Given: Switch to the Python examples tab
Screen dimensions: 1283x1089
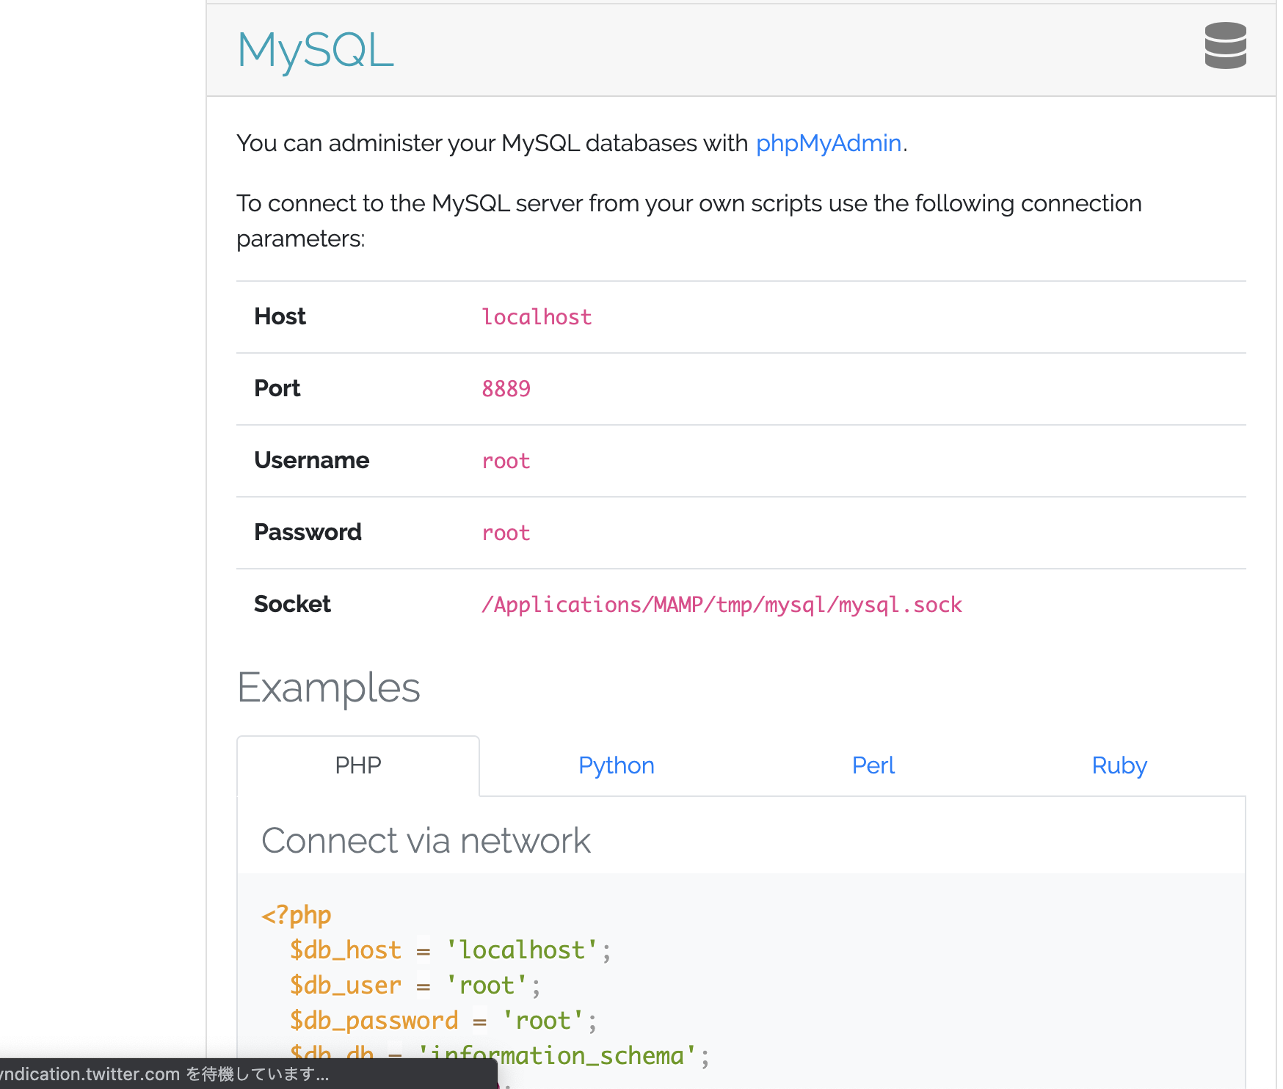Looking at the screenshot, I should click(617, 765).
